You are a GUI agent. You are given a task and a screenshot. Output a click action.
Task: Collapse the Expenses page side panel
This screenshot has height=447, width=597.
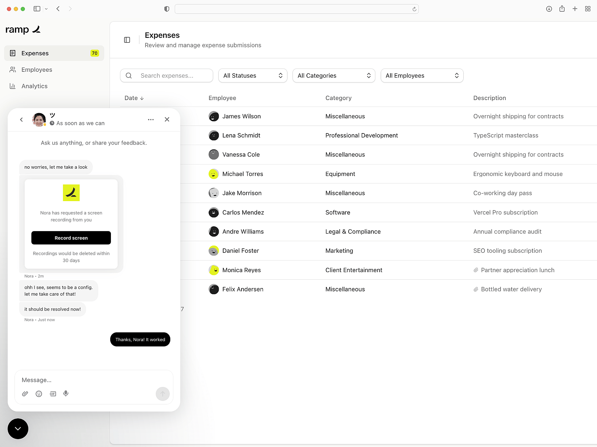127,40
